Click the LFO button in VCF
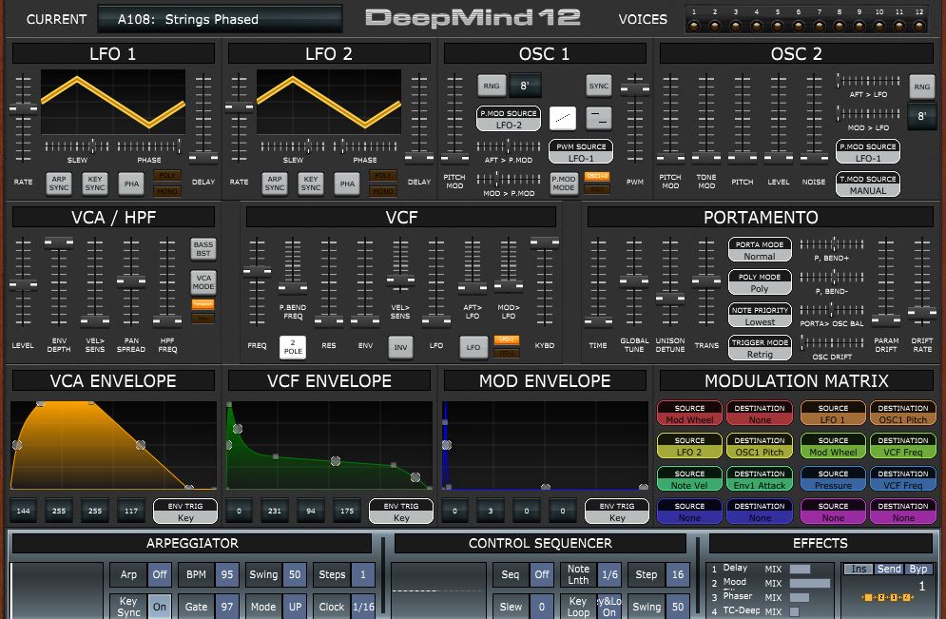946x619 pixels. pos(473,347)
